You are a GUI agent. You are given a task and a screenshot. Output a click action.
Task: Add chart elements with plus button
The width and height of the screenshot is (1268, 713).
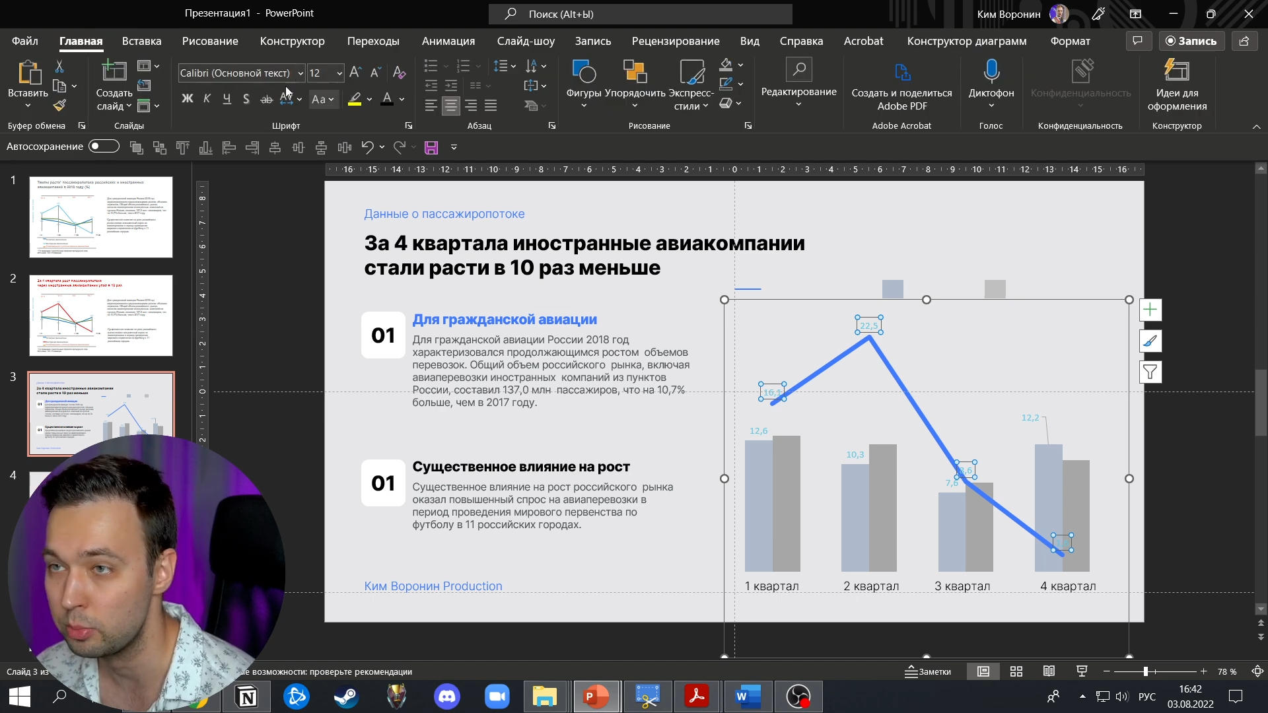coord(1150,310)
